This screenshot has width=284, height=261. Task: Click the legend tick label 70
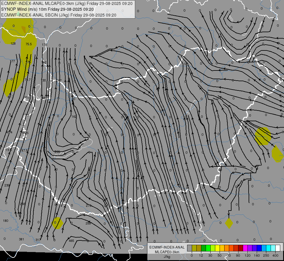229,255
